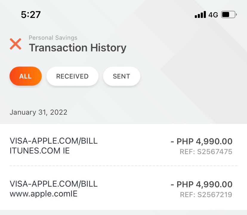The width and height of the screenshot is (247, 215).
Task: Click first VISA-APPLE.COM/BILL merchant text
Action: [54, 141]
